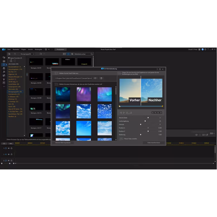The height and width of the screenshot is (217, 217).
Task: Click the Himmel-Bild importieren button
Action: 63,143
